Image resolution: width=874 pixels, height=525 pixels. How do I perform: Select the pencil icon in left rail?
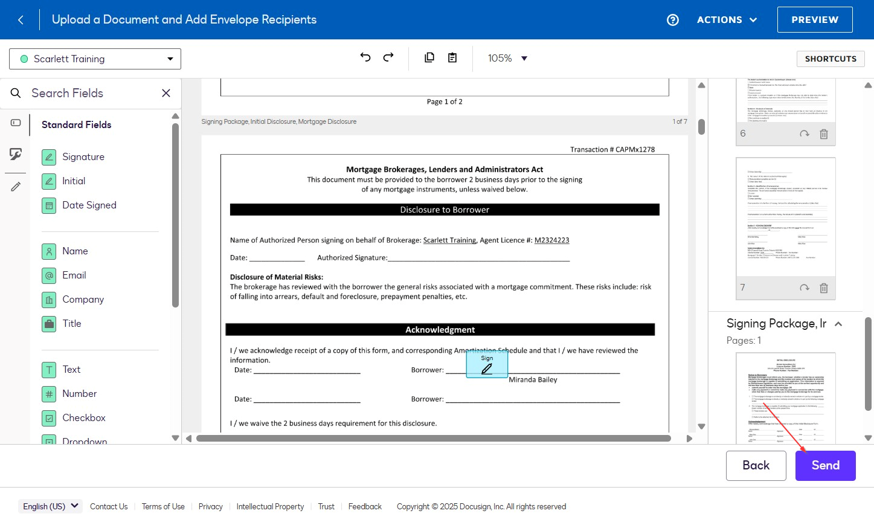coord(16,187)
